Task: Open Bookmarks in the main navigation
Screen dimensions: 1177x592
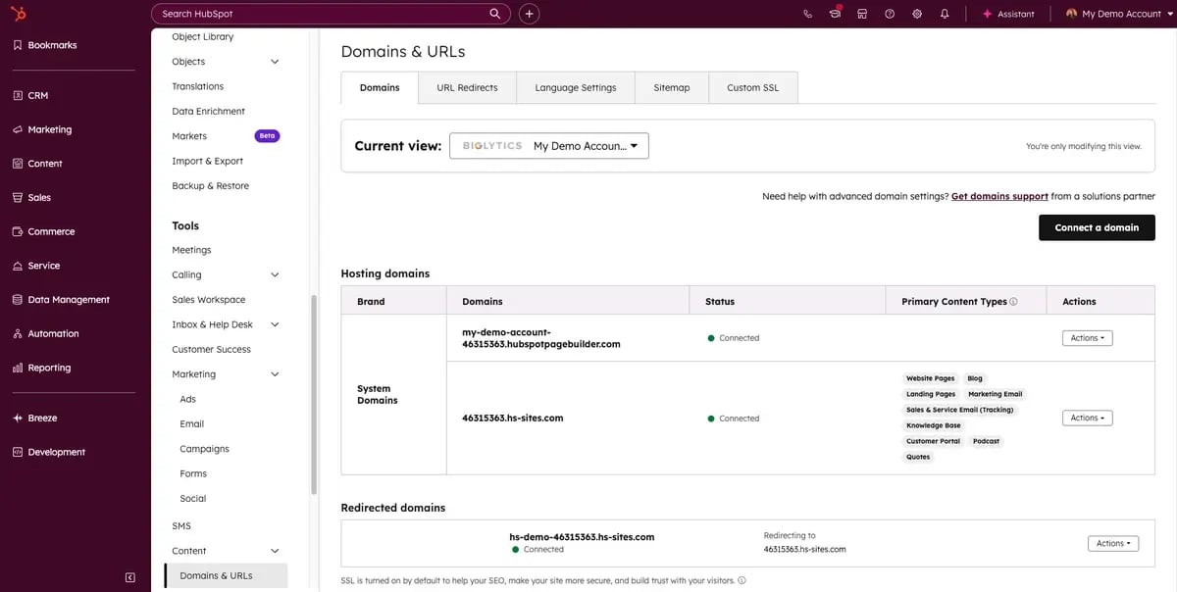Action: 44,45
